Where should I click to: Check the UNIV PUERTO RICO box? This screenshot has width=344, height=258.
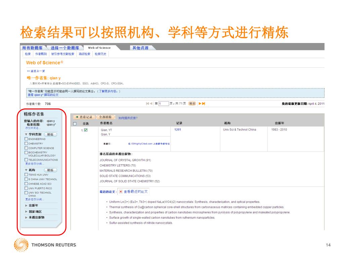point(26,188)
